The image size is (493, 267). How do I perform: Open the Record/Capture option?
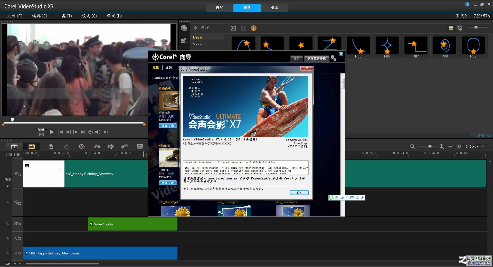[82, 147]
